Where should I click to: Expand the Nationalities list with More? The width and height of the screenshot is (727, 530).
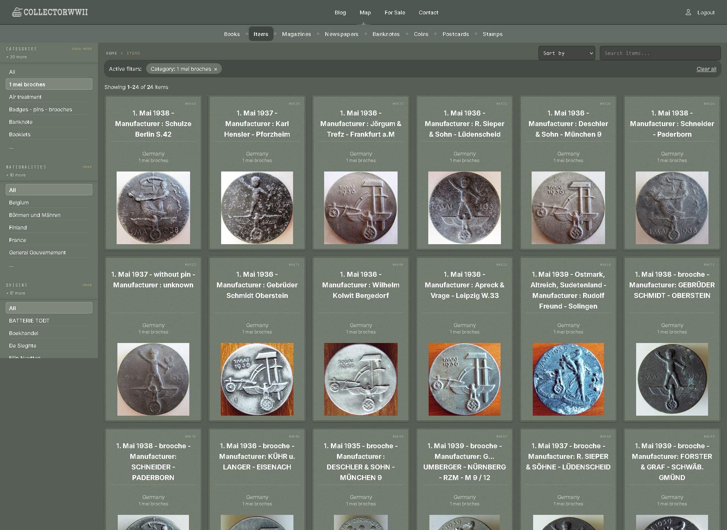[x=87, y=167]
